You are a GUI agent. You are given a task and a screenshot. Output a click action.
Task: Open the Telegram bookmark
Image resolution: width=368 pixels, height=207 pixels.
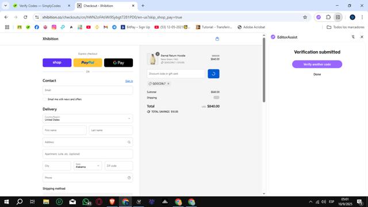click(x=114, y=27)
